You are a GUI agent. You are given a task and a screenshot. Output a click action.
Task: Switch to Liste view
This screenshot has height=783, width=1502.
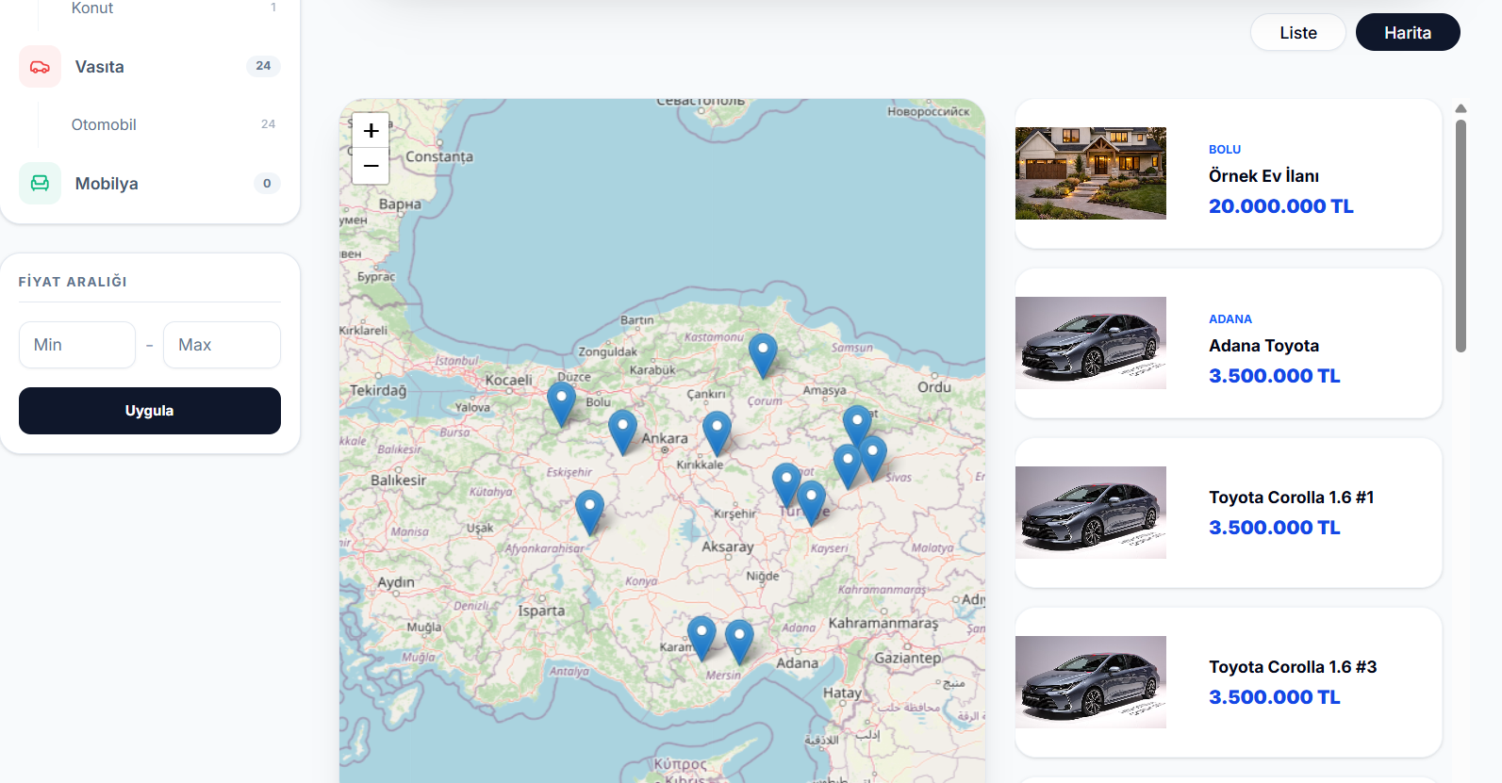[1297, 33]
